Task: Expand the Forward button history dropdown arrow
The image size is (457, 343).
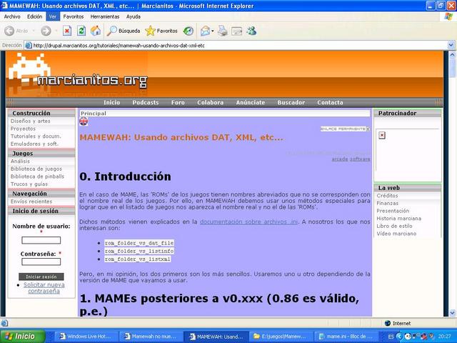Action: click(x=56, y=31)
